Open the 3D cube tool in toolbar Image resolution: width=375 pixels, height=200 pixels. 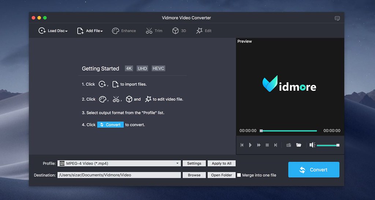point(175,31)
